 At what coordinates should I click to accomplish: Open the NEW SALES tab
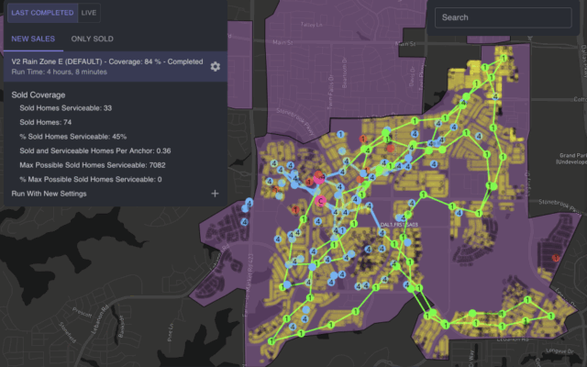(x=33, y=39)
